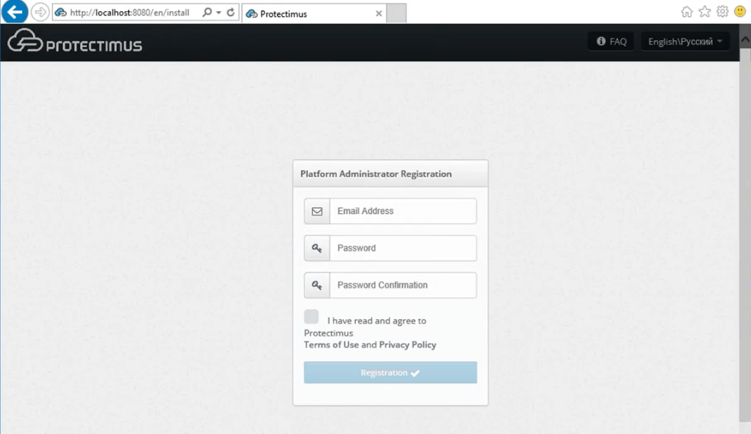Open the browser Tools gear icon
This screenshot has height=434, width=751.
click(x=722, y=11)
